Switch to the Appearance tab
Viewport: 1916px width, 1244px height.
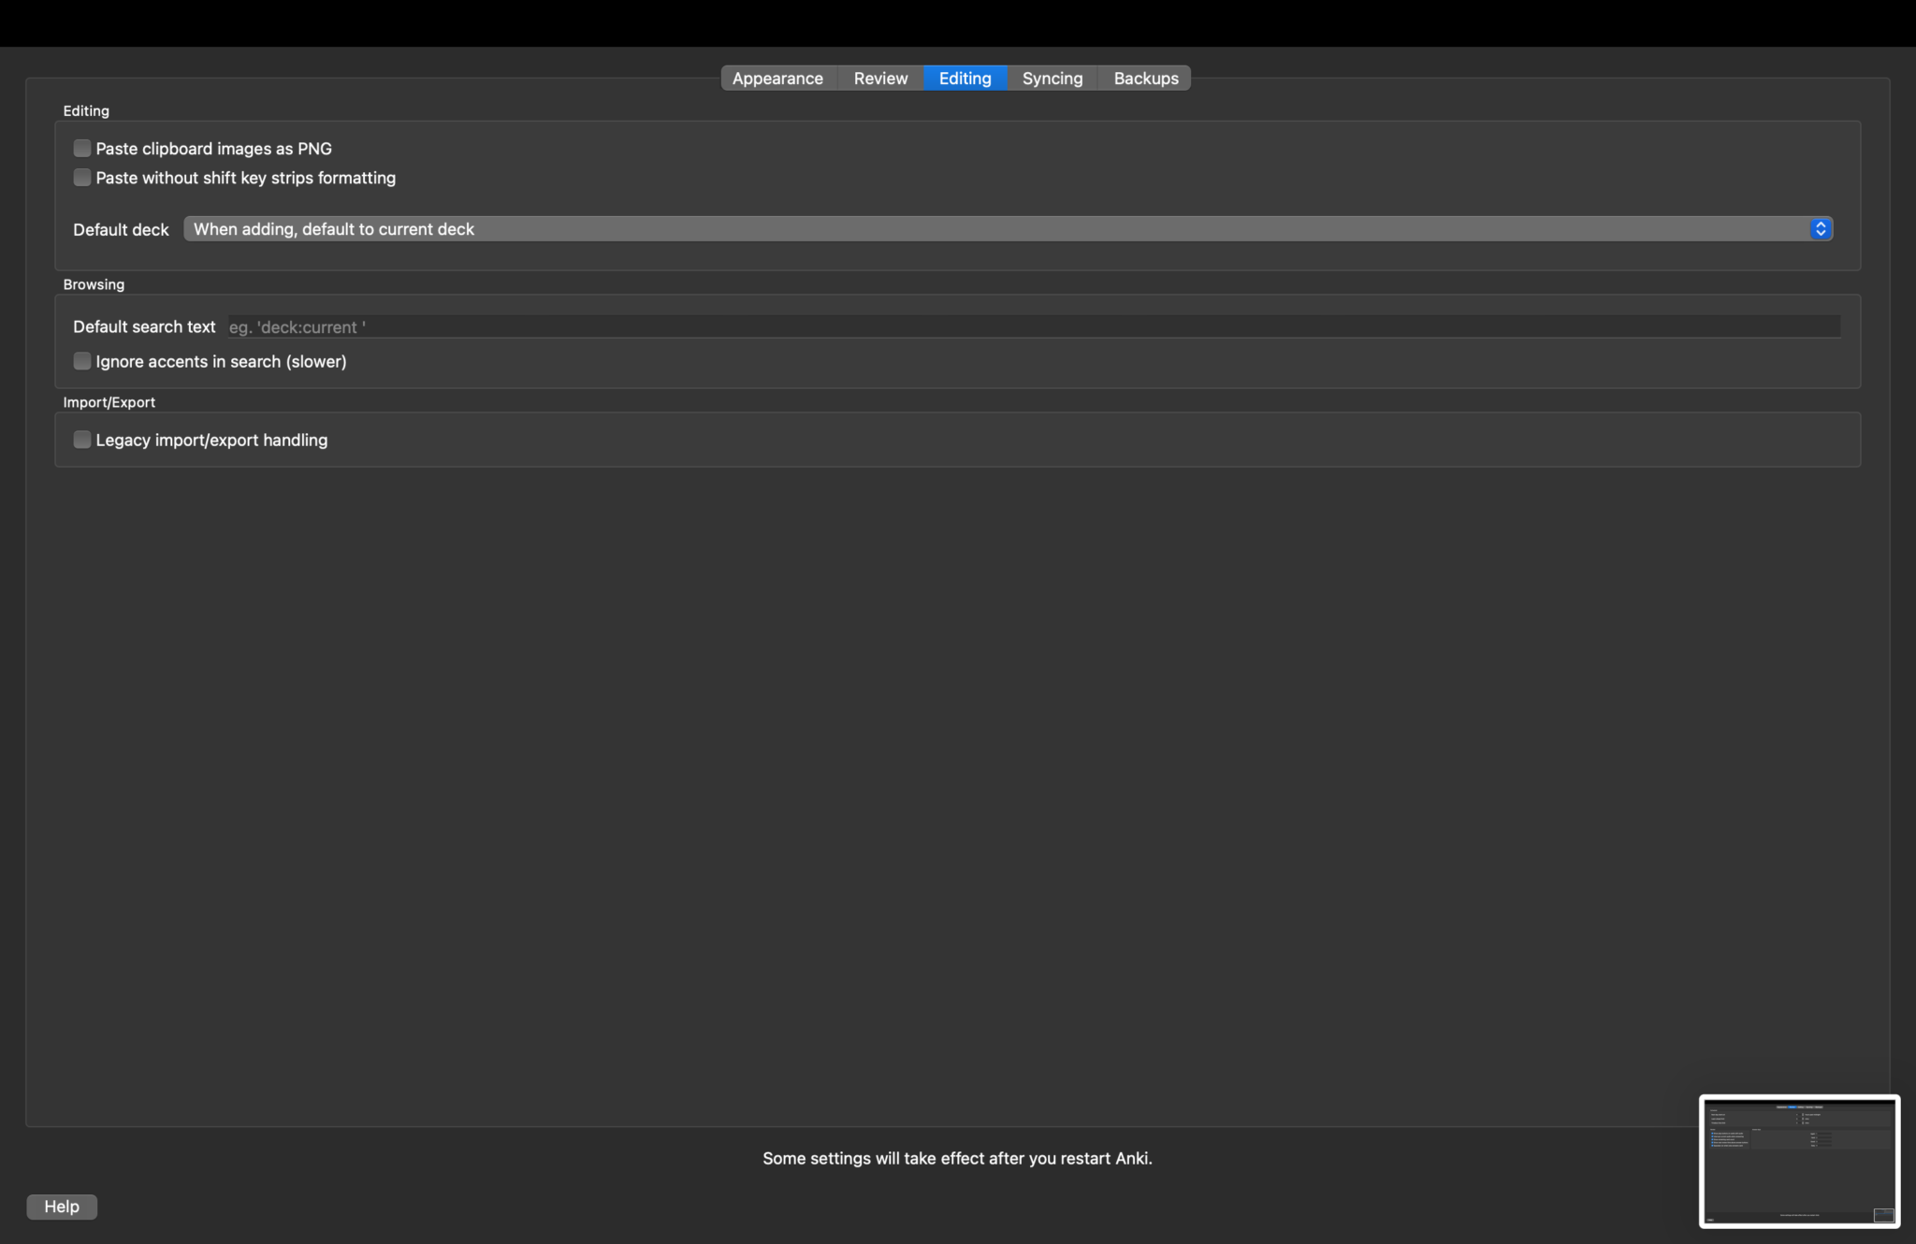click(777, 79)
